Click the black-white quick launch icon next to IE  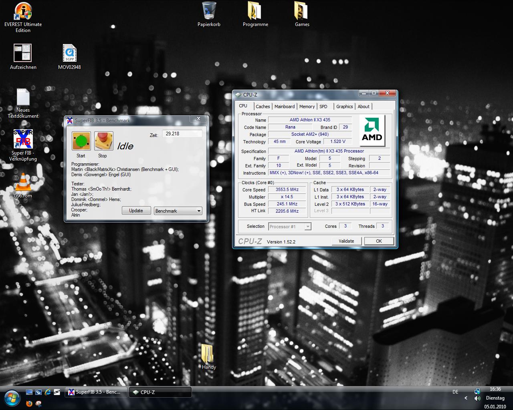[57, 392]
